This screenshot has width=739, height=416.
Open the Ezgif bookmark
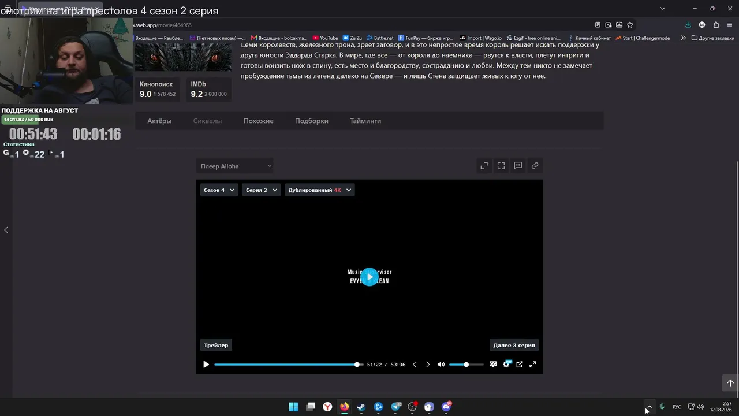(x=533, y=38)
